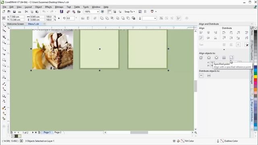Open the Snap To dropdown

[x=129, y=12]
